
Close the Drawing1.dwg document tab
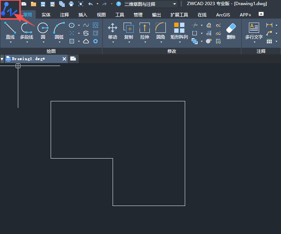[x=65, y=59]
